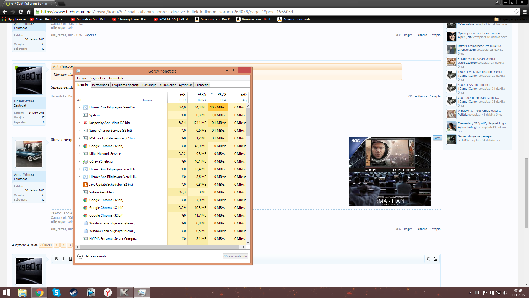Switch to the Uygulama geçmişi tab
This screenshot has width=529, height=298.
pos(126,85)
